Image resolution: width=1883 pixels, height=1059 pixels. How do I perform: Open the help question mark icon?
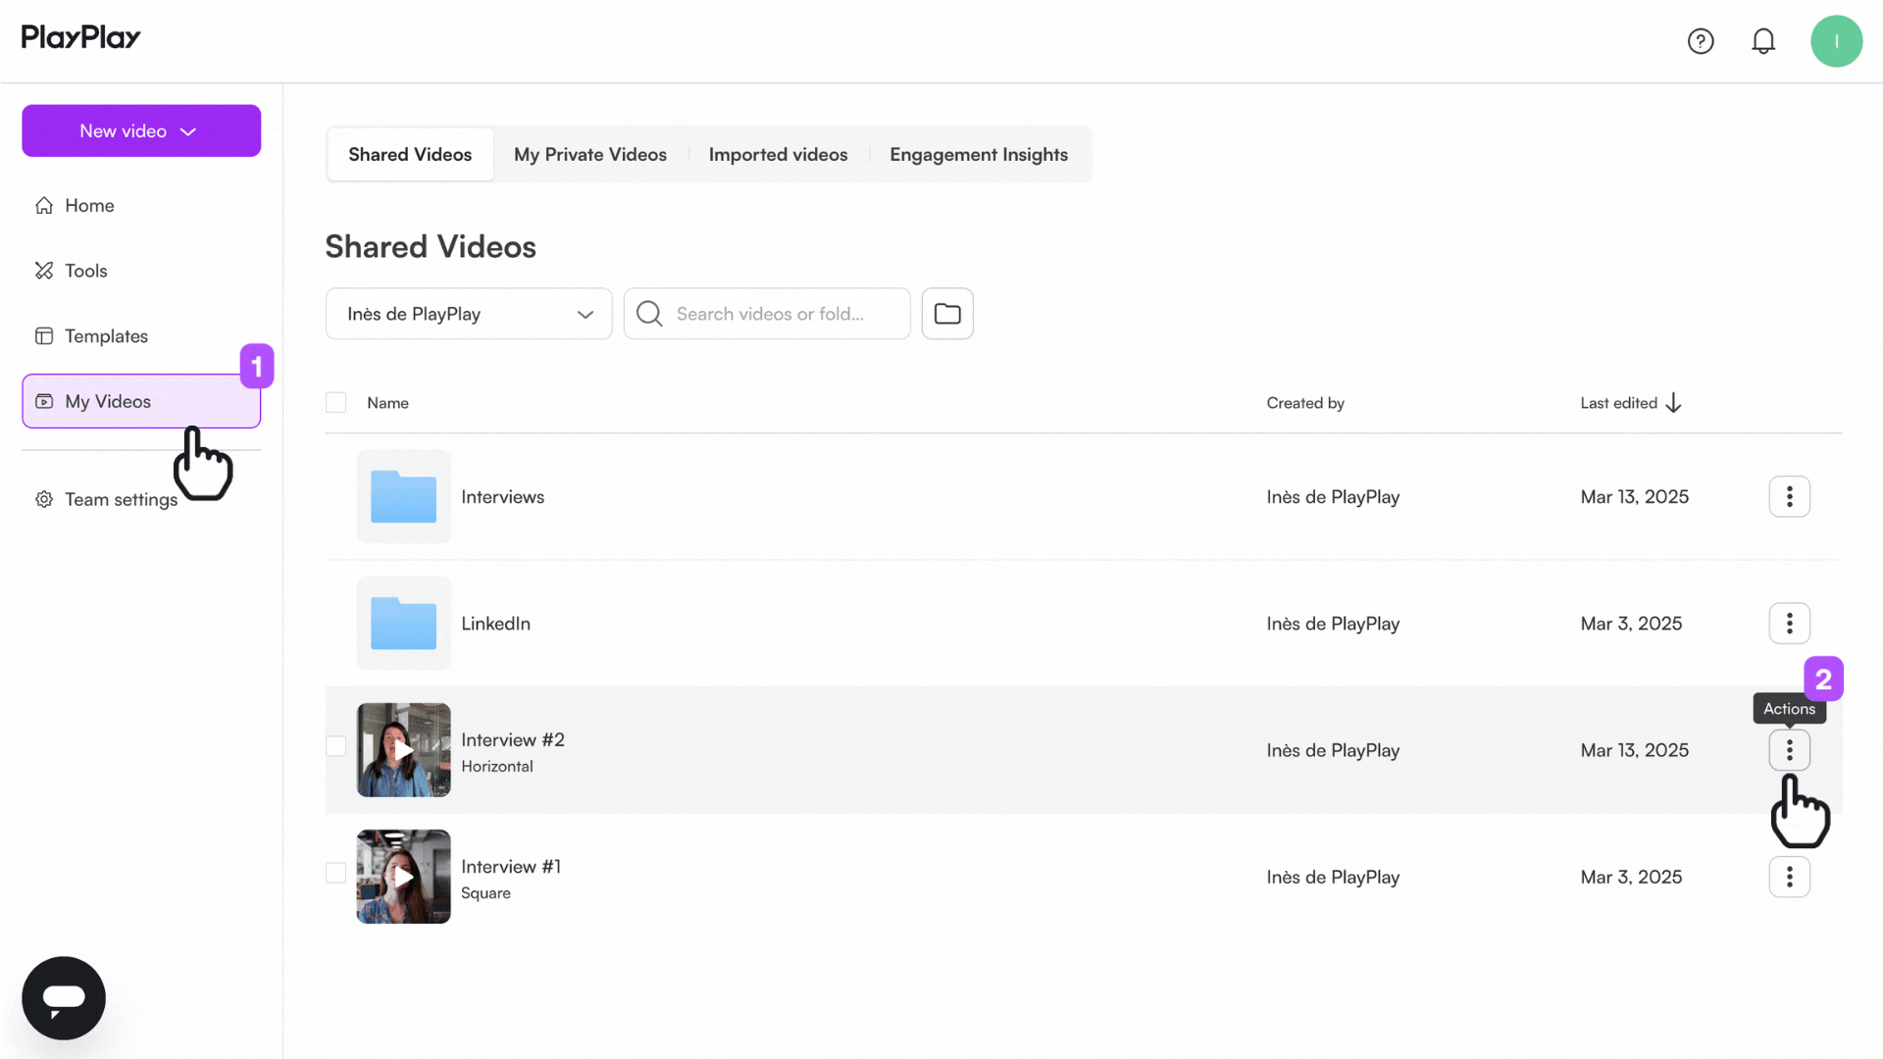tap(1701, 41)
